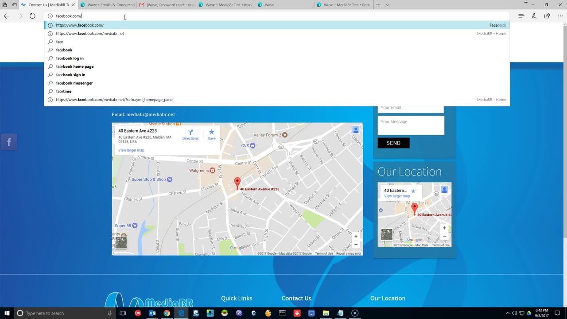Open the Edge Hub reading list icon
Viewport: 567px width, 319px height.
[521, 16]
